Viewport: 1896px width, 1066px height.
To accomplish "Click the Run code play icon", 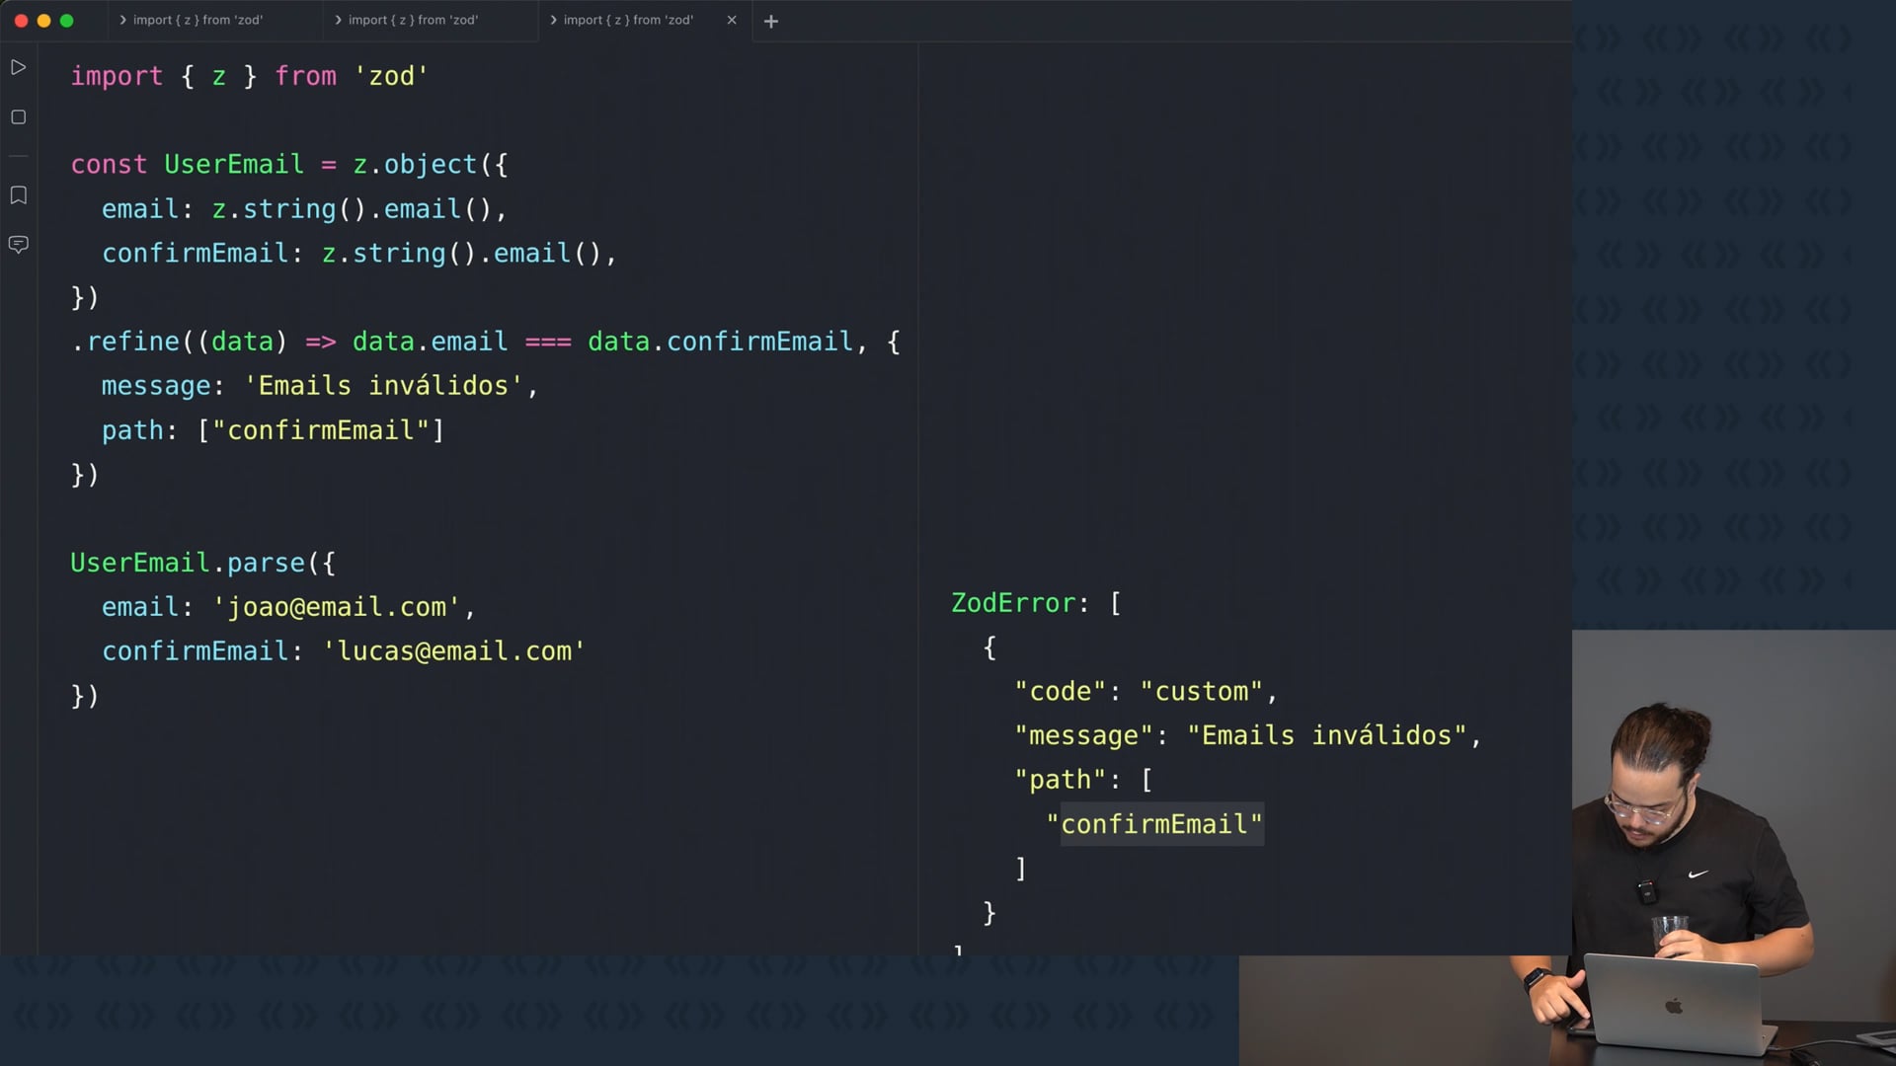I will (x=18, y=67).
